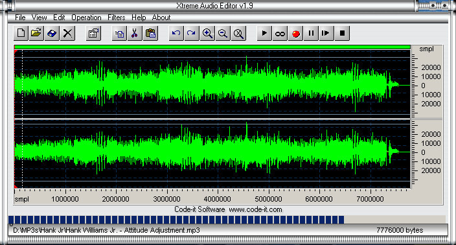Play from cursor with bar-play icon
The image size is (456, 245).
click(326, 33)
